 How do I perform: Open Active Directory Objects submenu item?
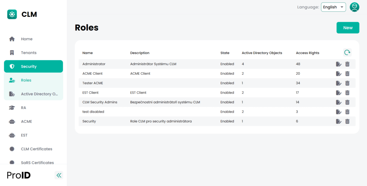pos(33,94)
